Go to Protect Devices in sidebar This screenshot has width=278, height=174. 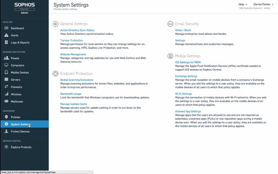click(x=20, y=131)
